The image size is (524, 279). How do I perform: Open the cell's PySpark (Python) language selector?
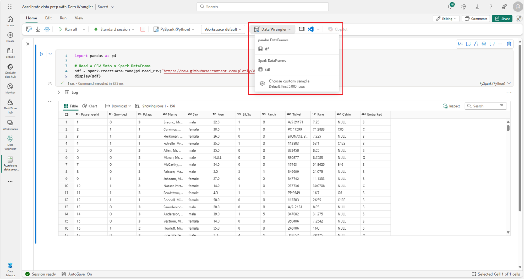[495, 83]
